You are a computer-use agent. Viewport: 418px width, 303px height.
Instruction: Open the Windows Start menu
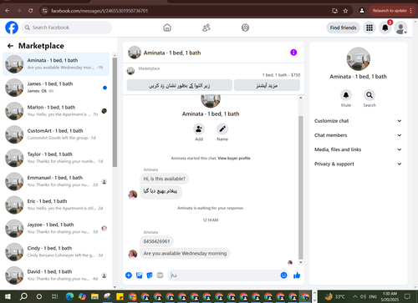8,296
